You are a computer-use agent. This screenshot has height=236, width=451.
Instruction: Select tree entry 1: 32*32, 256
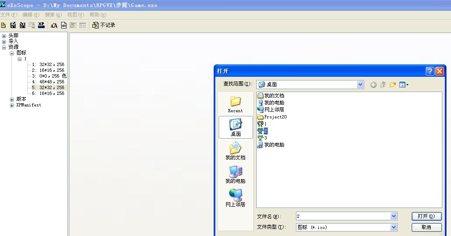click(48, 65)
